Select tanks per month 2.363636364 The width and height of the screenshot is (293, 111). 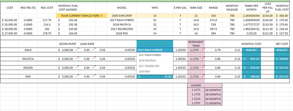(x=251, y=16)
